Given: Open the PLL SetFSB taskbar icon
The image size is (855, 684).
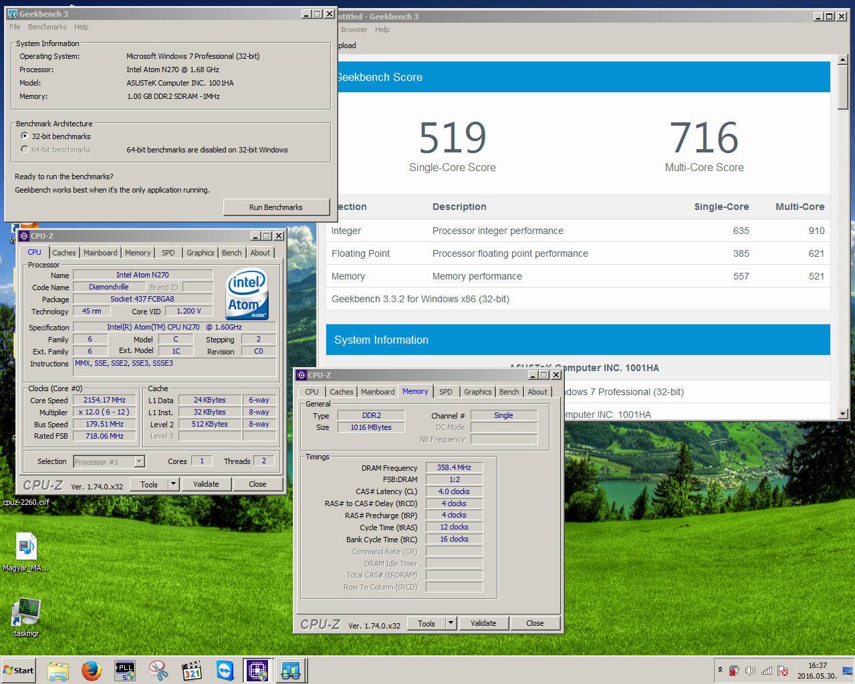Looking at the screenshot, I should [125, 670].
